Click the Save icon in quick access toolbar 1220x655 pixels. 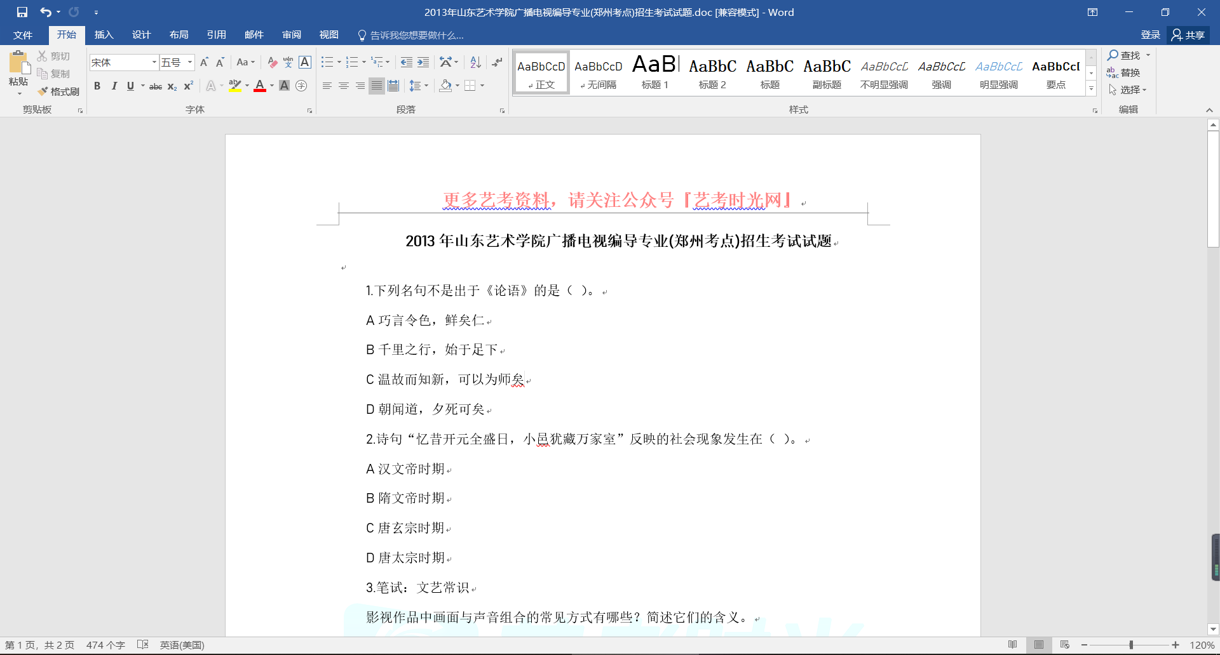22,12
